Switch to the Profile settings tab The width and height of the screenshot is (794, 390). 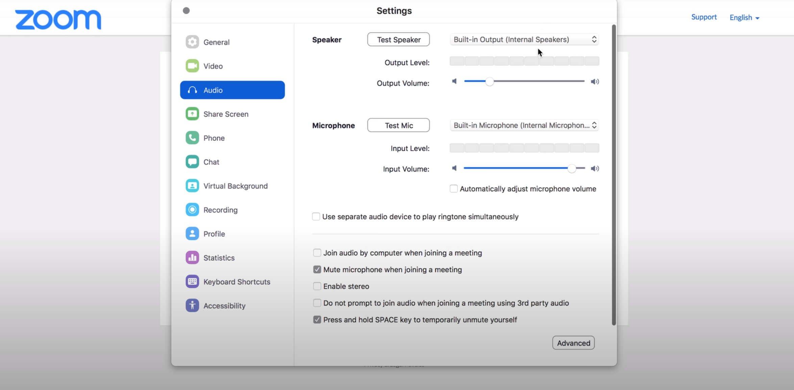pyautogui.click(x=214, y=234)
